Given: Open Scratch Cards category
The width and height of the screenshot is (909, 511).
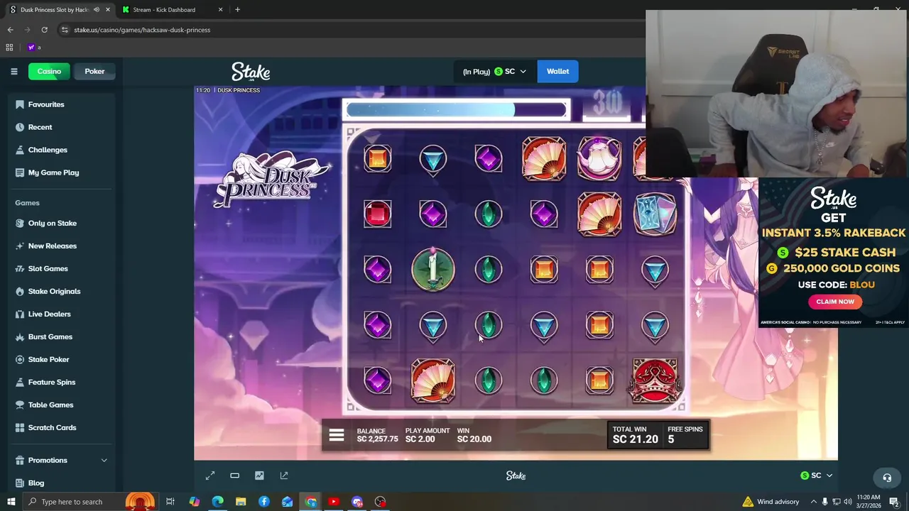Looking at the screenshot, I should coord(52,427).
